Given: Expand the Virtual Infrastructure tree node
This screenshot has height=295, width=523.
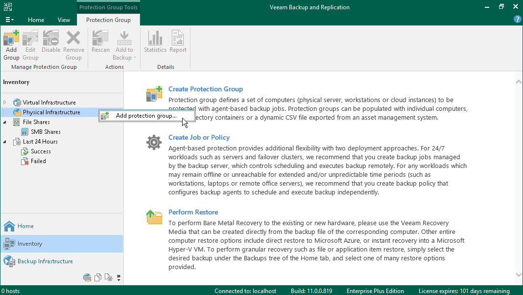Looking at the screenshot, I should (5, 103).
